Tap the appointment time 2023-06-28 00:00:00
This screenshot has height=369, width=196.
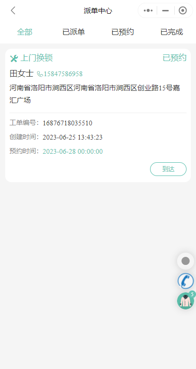[x=72, y=151]
